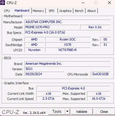Click the model value PRIME X570-PRO

point(52,27)
